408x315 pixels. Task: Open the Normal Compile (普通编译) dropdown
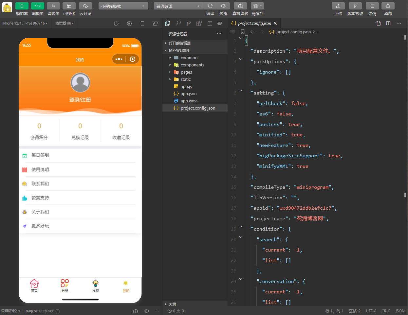pos(178,6)
